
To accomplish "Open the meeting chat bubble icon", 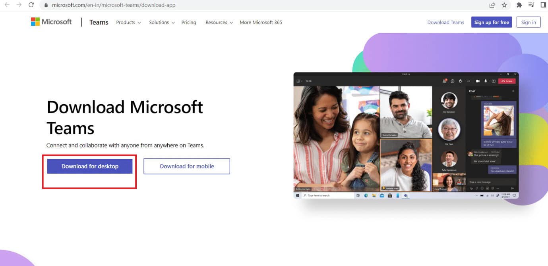I will click(452, 81).
